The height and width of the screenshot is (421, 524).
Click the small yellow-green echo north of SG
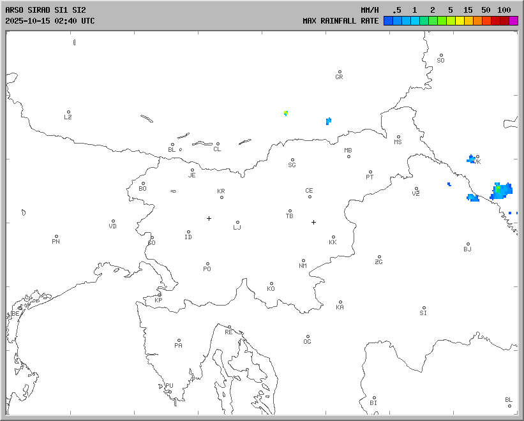[286, 113]
